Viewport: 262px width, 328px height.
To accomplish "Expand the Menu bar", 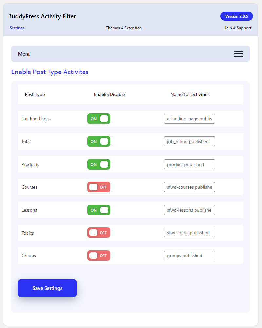I will tap(130, 54).
